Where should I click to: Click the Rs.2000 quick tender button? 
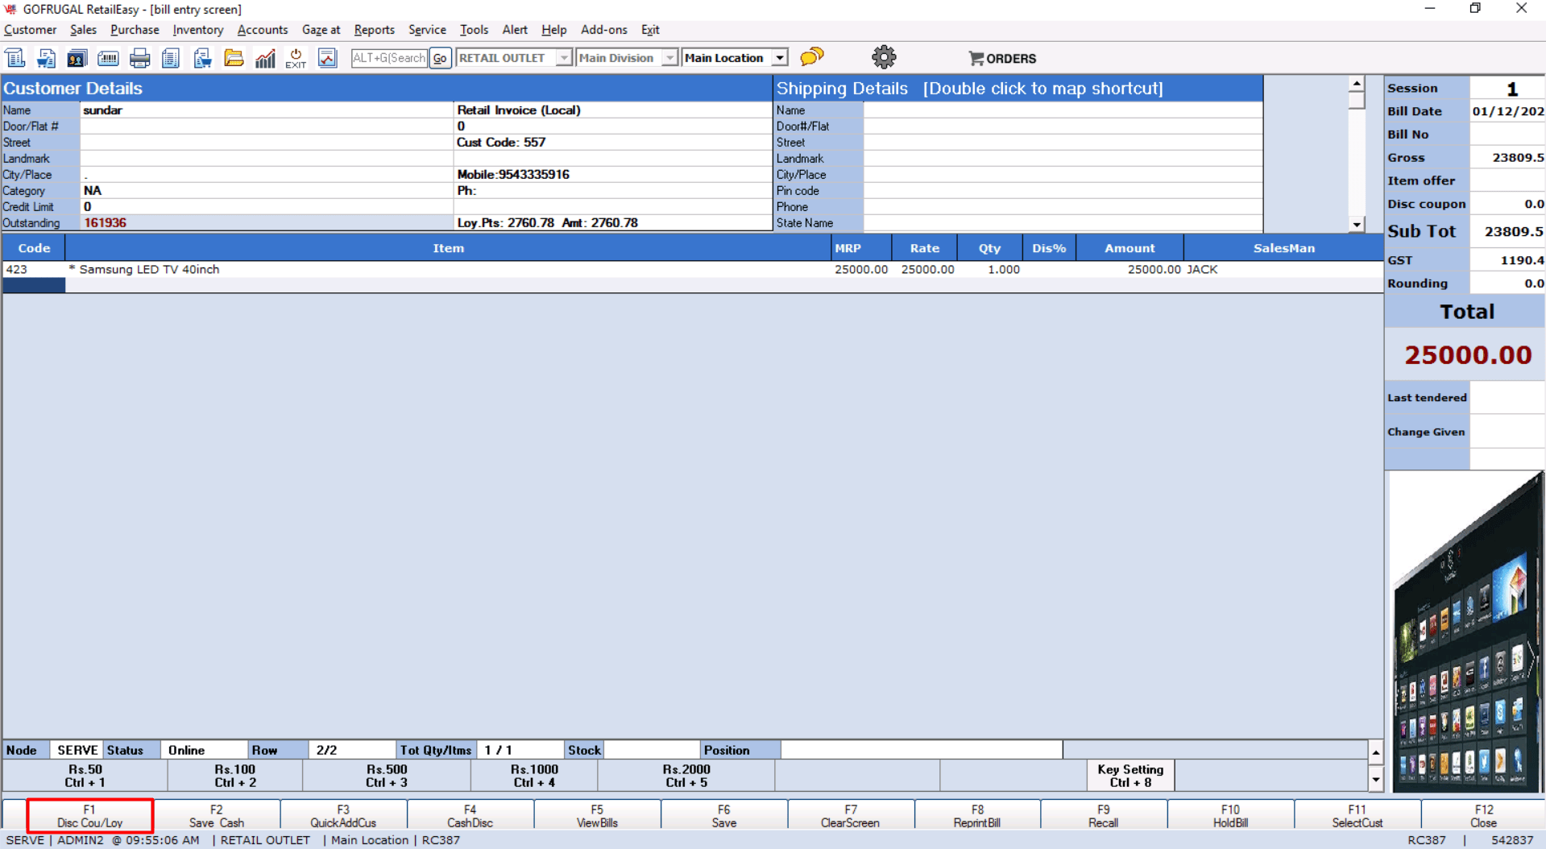tap(686, 776)
